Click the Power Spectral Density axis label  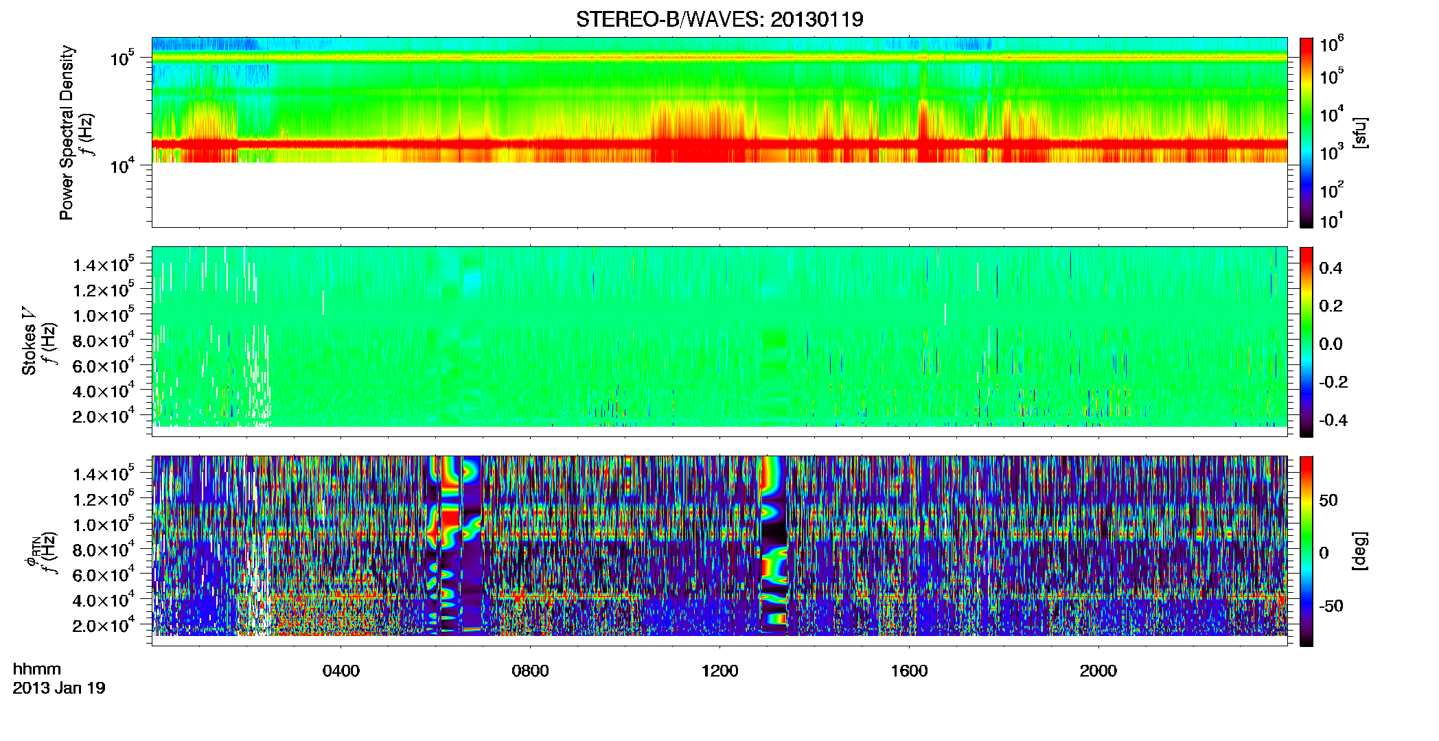[67, 132]
